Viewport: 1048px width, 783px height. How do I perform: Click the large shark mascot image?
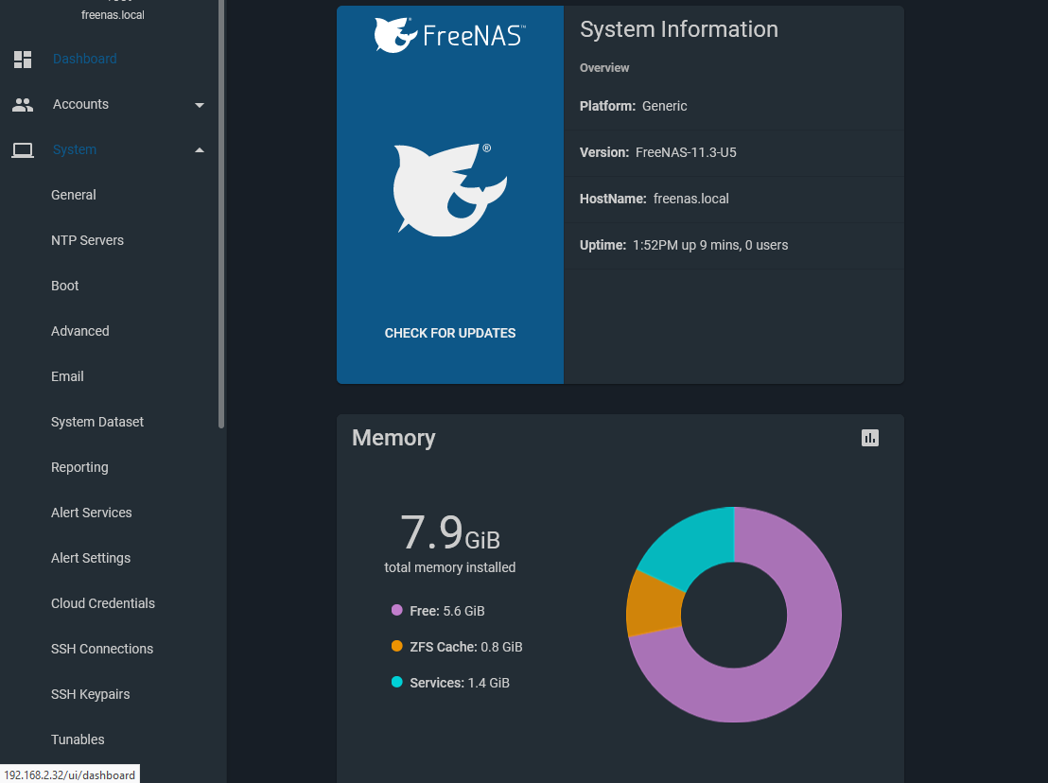point(450,190)
